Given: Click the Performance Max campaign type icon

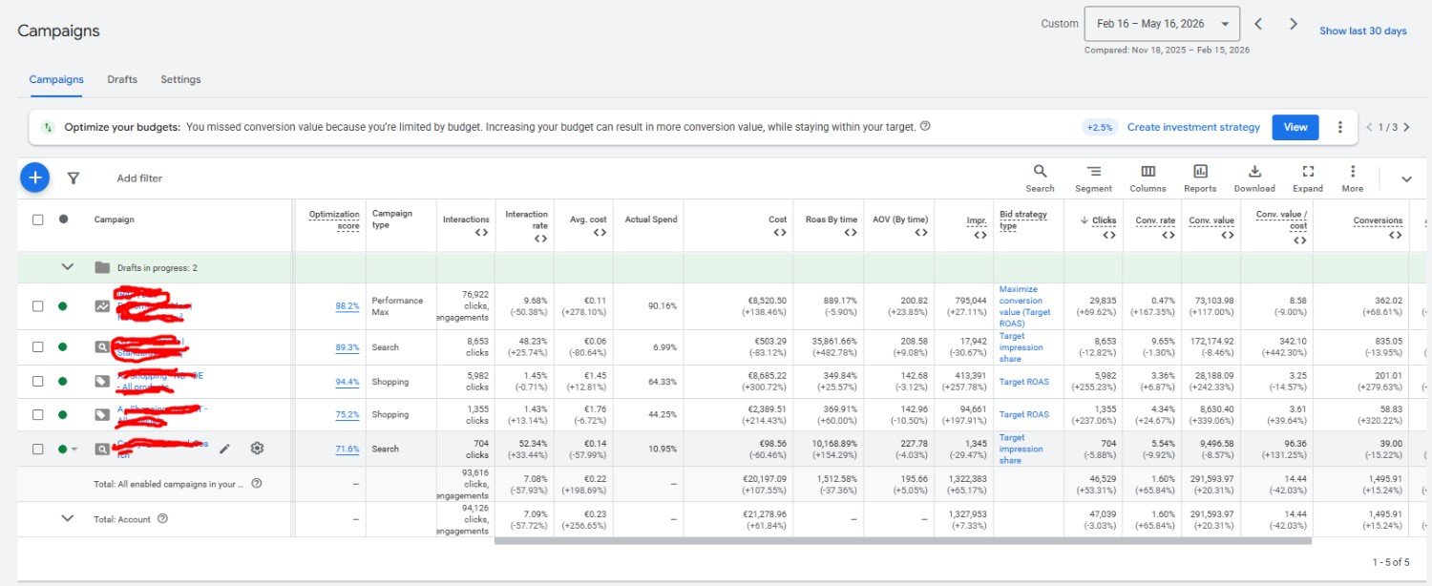Looking at the screenshot, I should coord(102,306).
